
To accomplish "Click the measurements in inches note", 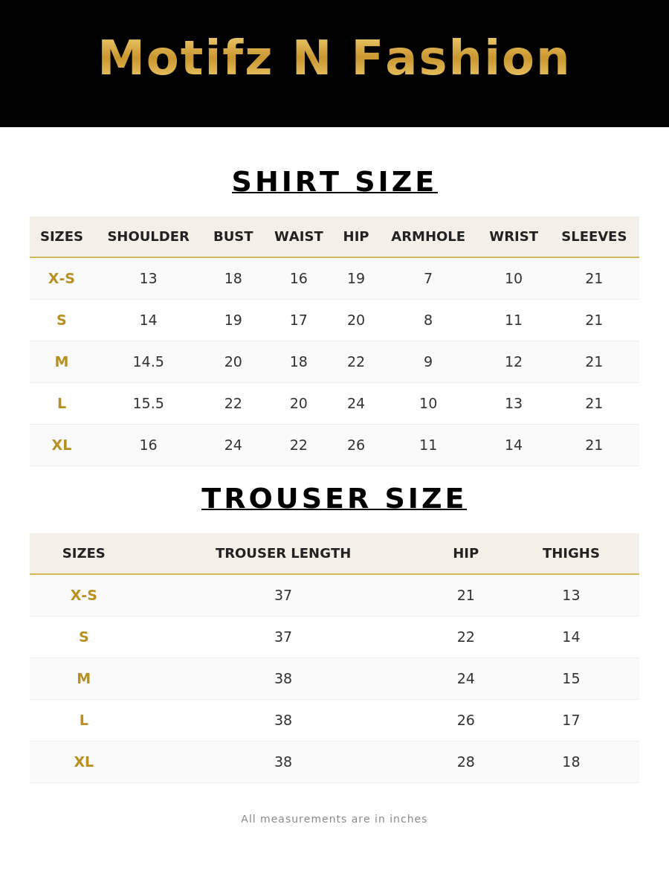I will click(334, 819).
